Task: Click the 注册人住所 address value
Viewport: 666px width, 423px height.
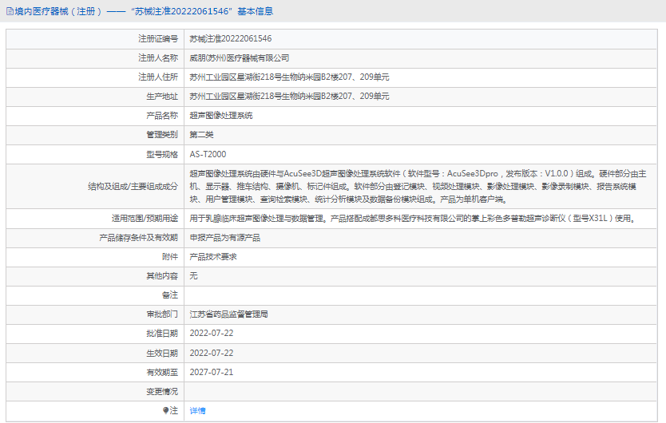Action: click(289, 77)
